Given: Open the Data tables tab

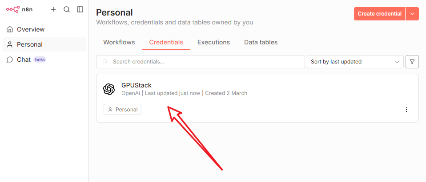Looking at the screenshot, I should [x=261, y=42].
